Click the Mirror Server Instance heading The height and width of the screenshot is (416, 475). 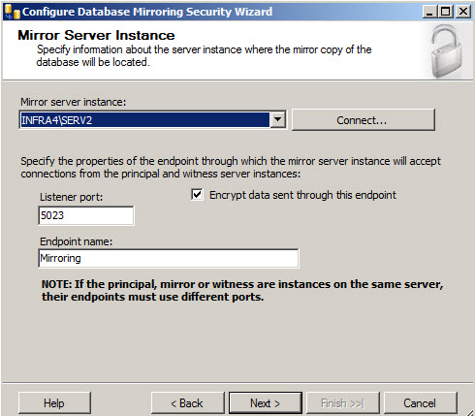tap(96, 35)
